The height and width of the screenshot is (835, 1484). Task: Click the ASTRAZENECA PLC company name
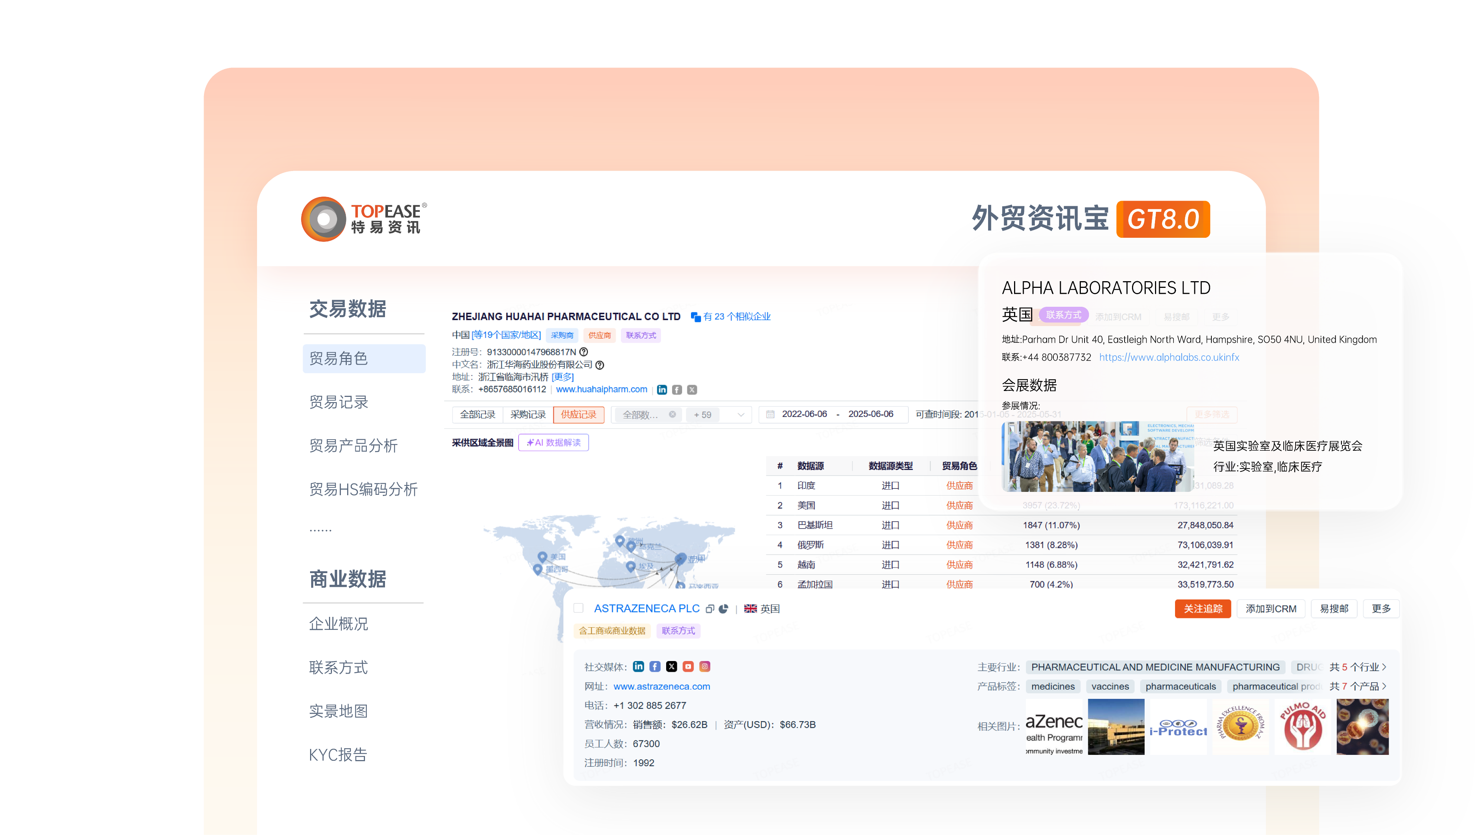pos(647,608)
